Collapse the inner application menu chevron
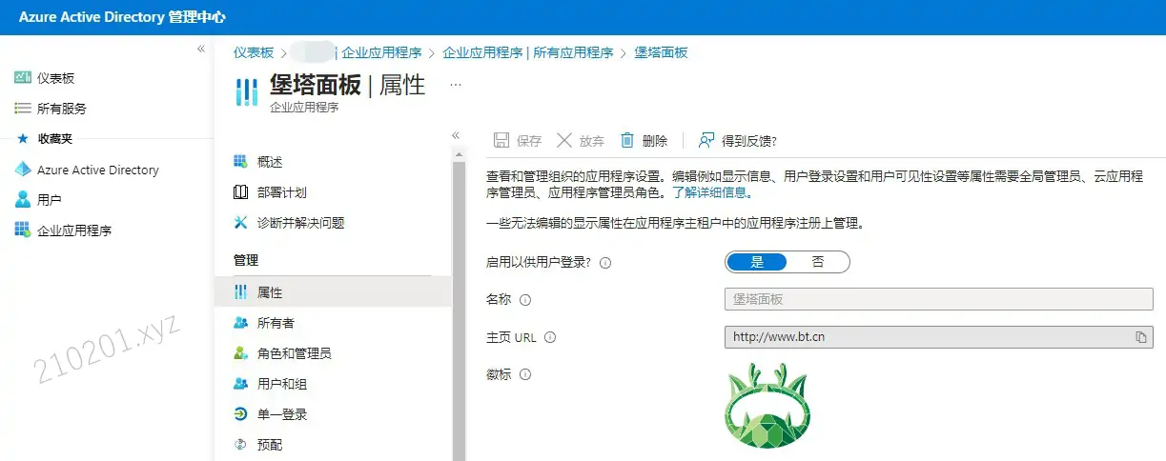This screenshot has width=1166, height=461. (x=456, y=135)
